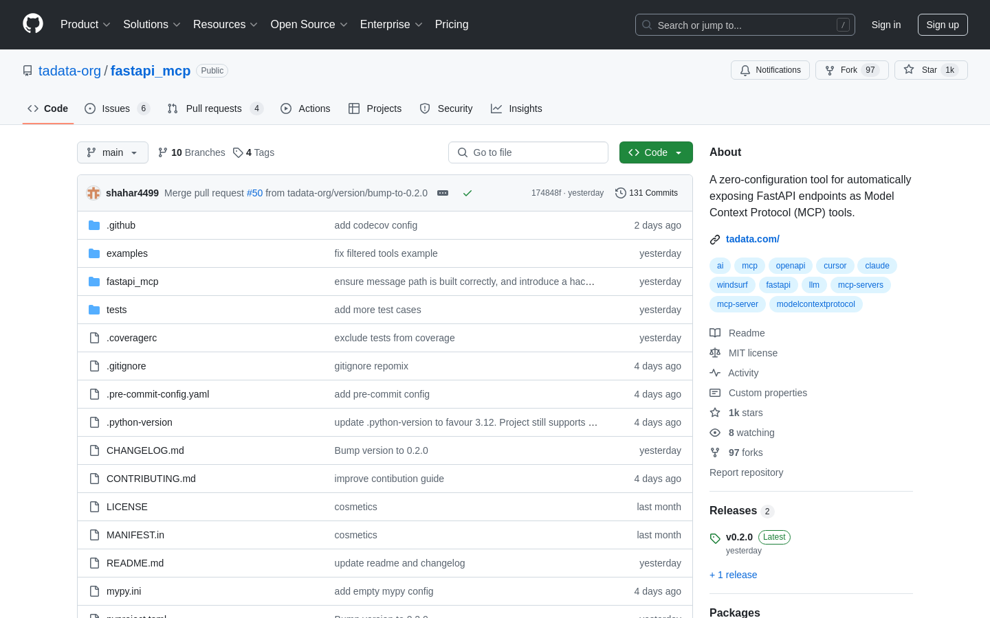Click the Readme book icon
The width and height of the screenshot is (990, 618).
click(715, 333)
